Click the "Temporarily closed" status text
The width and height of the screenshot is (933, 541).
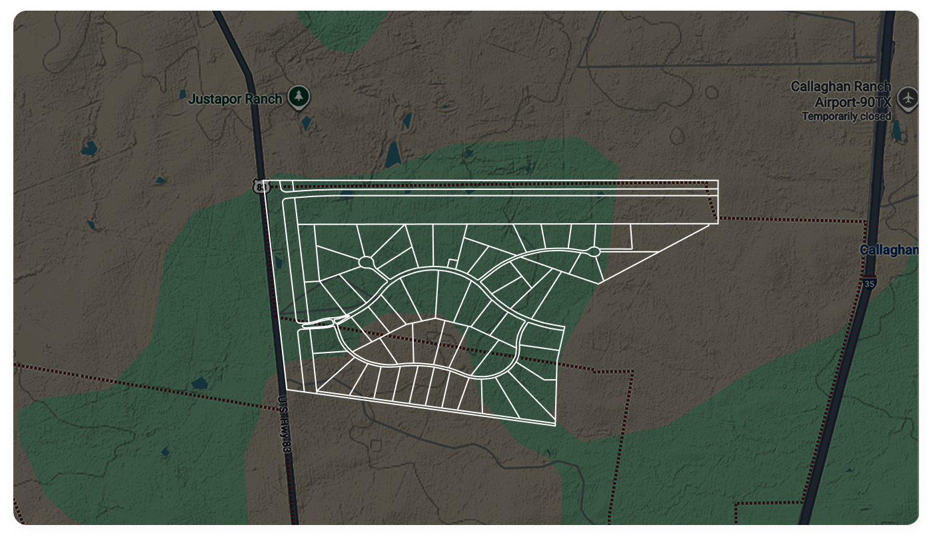coord(846,117)
